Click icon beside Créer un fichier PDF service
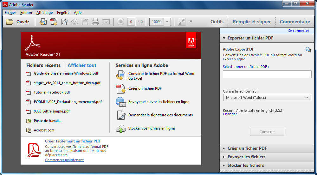Screen dimensions: 317x175 pos(121,89)
